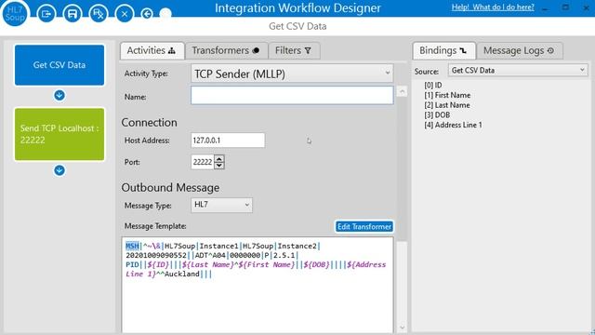Screen dimensions: 595x335
Task: Open the Help! What do I do here? link
Action: point(493,7)
